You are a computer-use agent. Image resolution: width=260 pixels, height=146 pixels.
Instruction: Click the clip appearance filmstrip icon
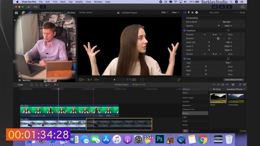tap(233, 85)
